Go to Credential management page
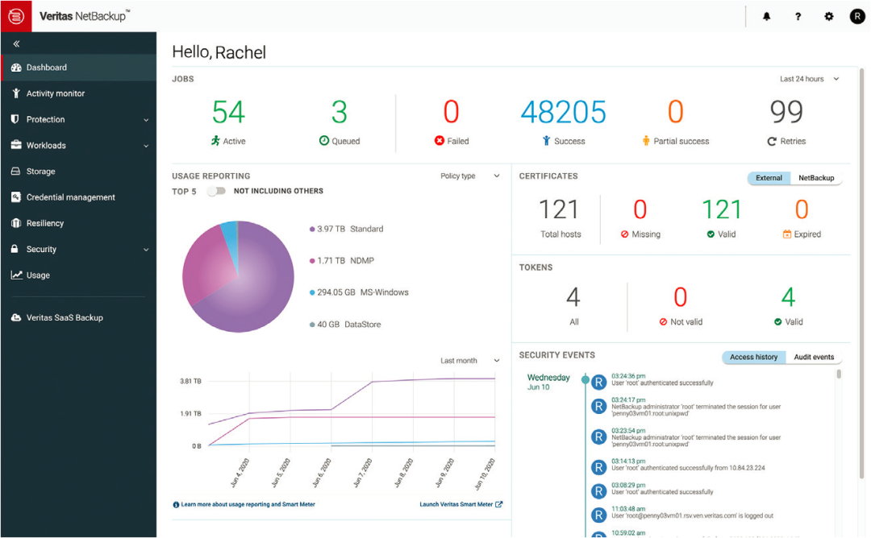This screenshot has height=538, width=871. [x=70, y=197]
